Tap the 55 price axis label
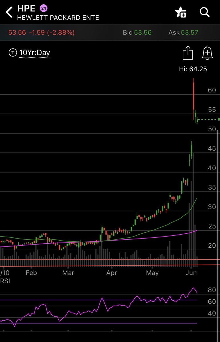Image resolution: width=220 pixels, height=342 pixels. pyautogui.click(x=212, y=110)
